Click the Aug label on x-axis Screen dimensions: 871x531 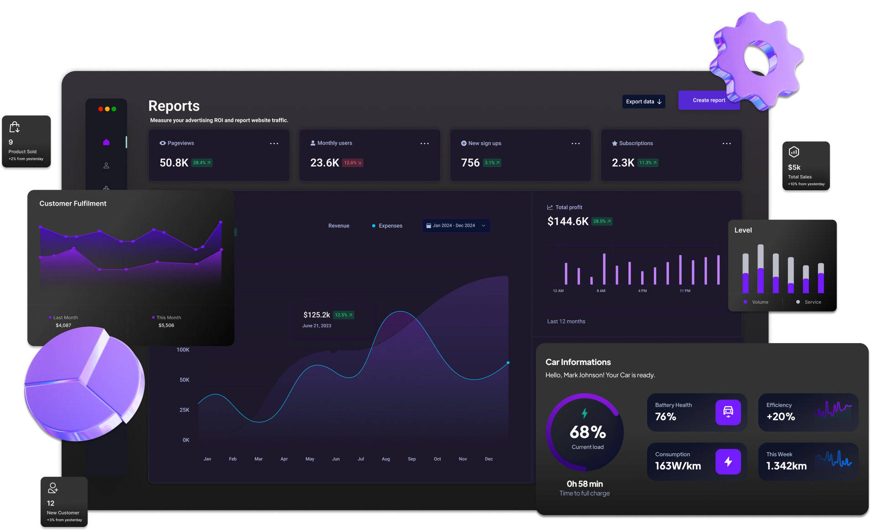[x=386, y=459]
